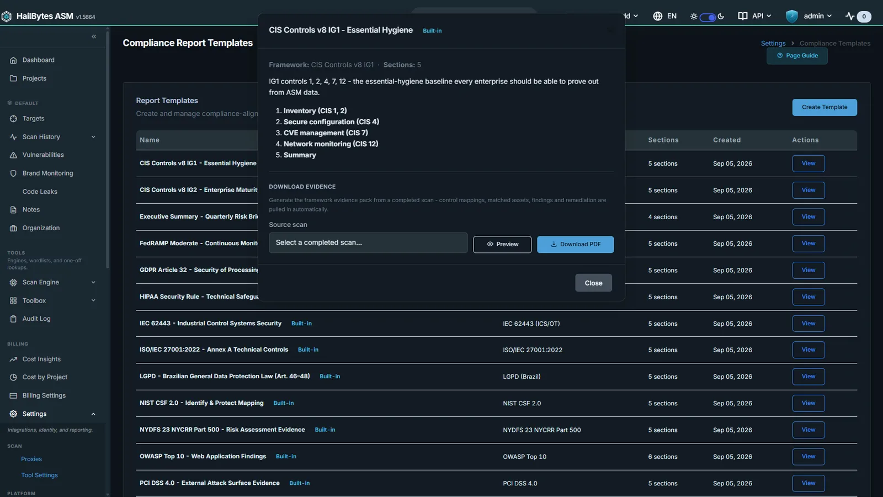View the OWASP Top 10 template

[808, 457]
